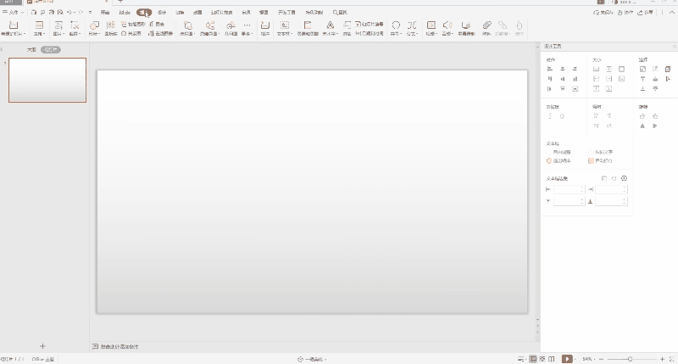This screenshot has height=364, width=678.
Task: Toggle the notes pane icon in status bar
Action: (521, 359)
